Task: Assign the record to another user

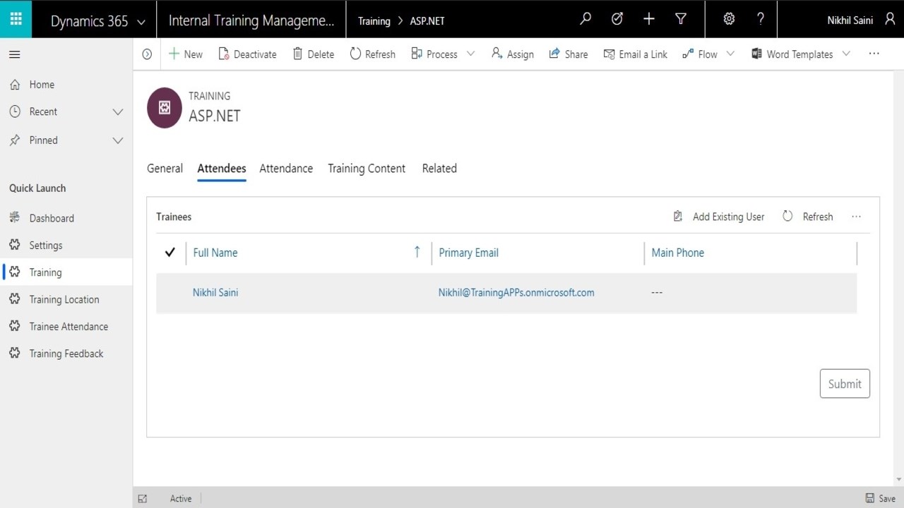Action: [512, 54]
